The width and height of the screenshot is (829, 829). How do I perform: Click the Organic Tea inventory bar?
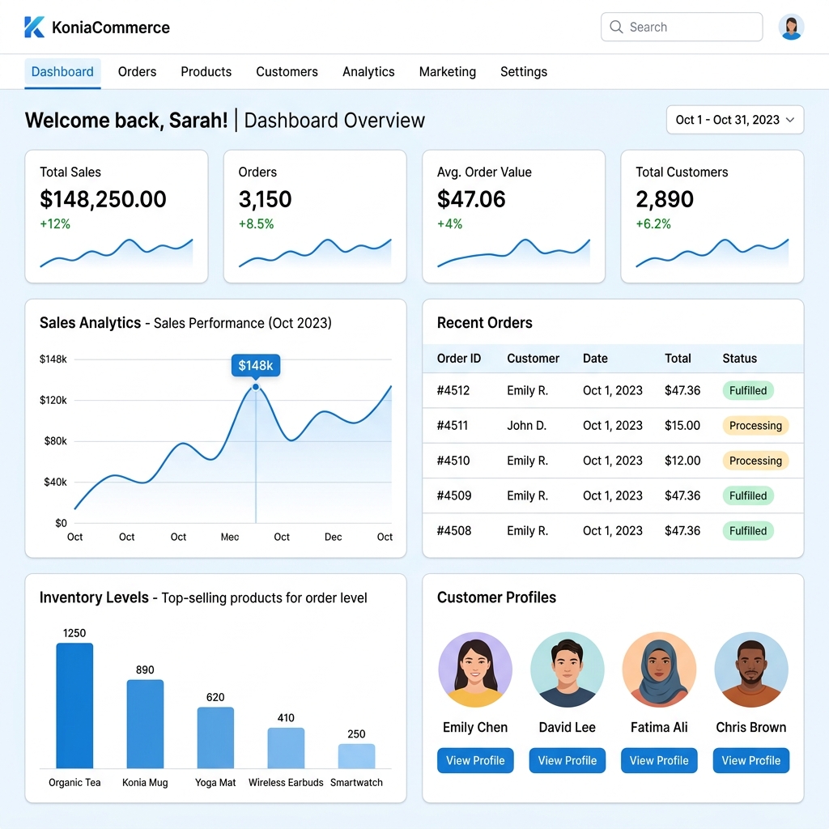(x=74, y=705)
